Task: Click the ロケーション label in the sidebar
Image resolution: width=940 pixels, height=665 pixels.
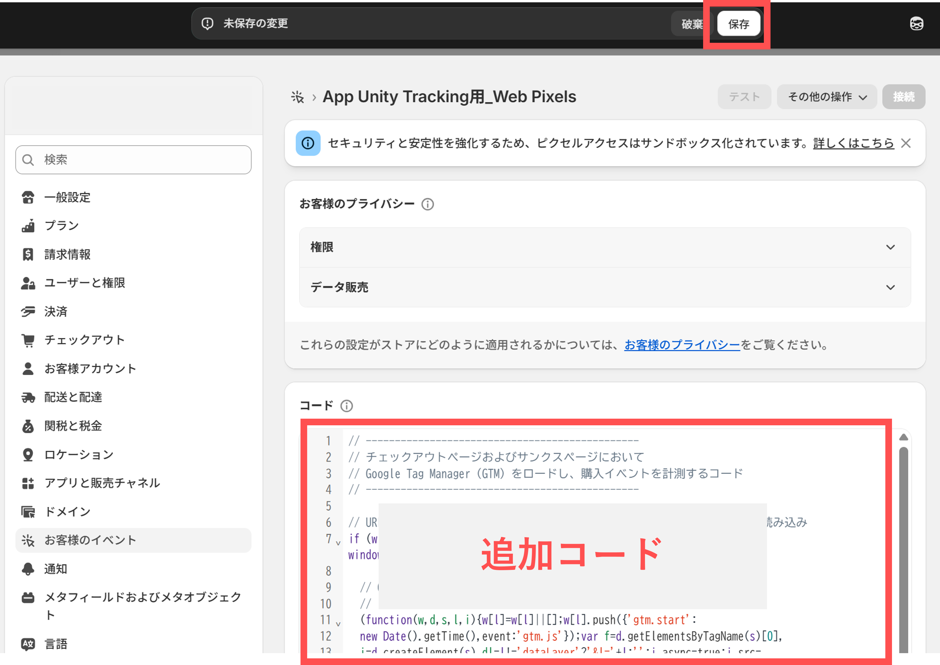Action: pyautogui.click(x=79, y=455)
